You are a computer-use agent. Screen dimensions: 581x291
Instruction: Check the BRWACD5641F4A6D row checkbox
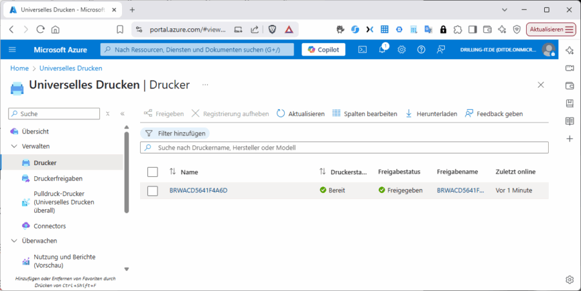click(x=152, y=191)
